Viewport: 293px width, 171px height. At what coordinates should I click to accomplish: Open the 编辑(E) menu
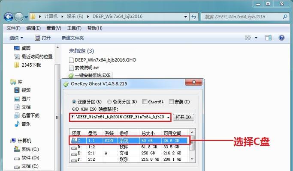point(33,28)
